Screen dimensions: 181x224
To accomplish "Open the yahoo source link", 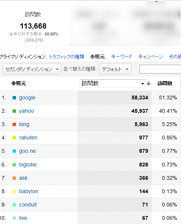I will [26, 111].
